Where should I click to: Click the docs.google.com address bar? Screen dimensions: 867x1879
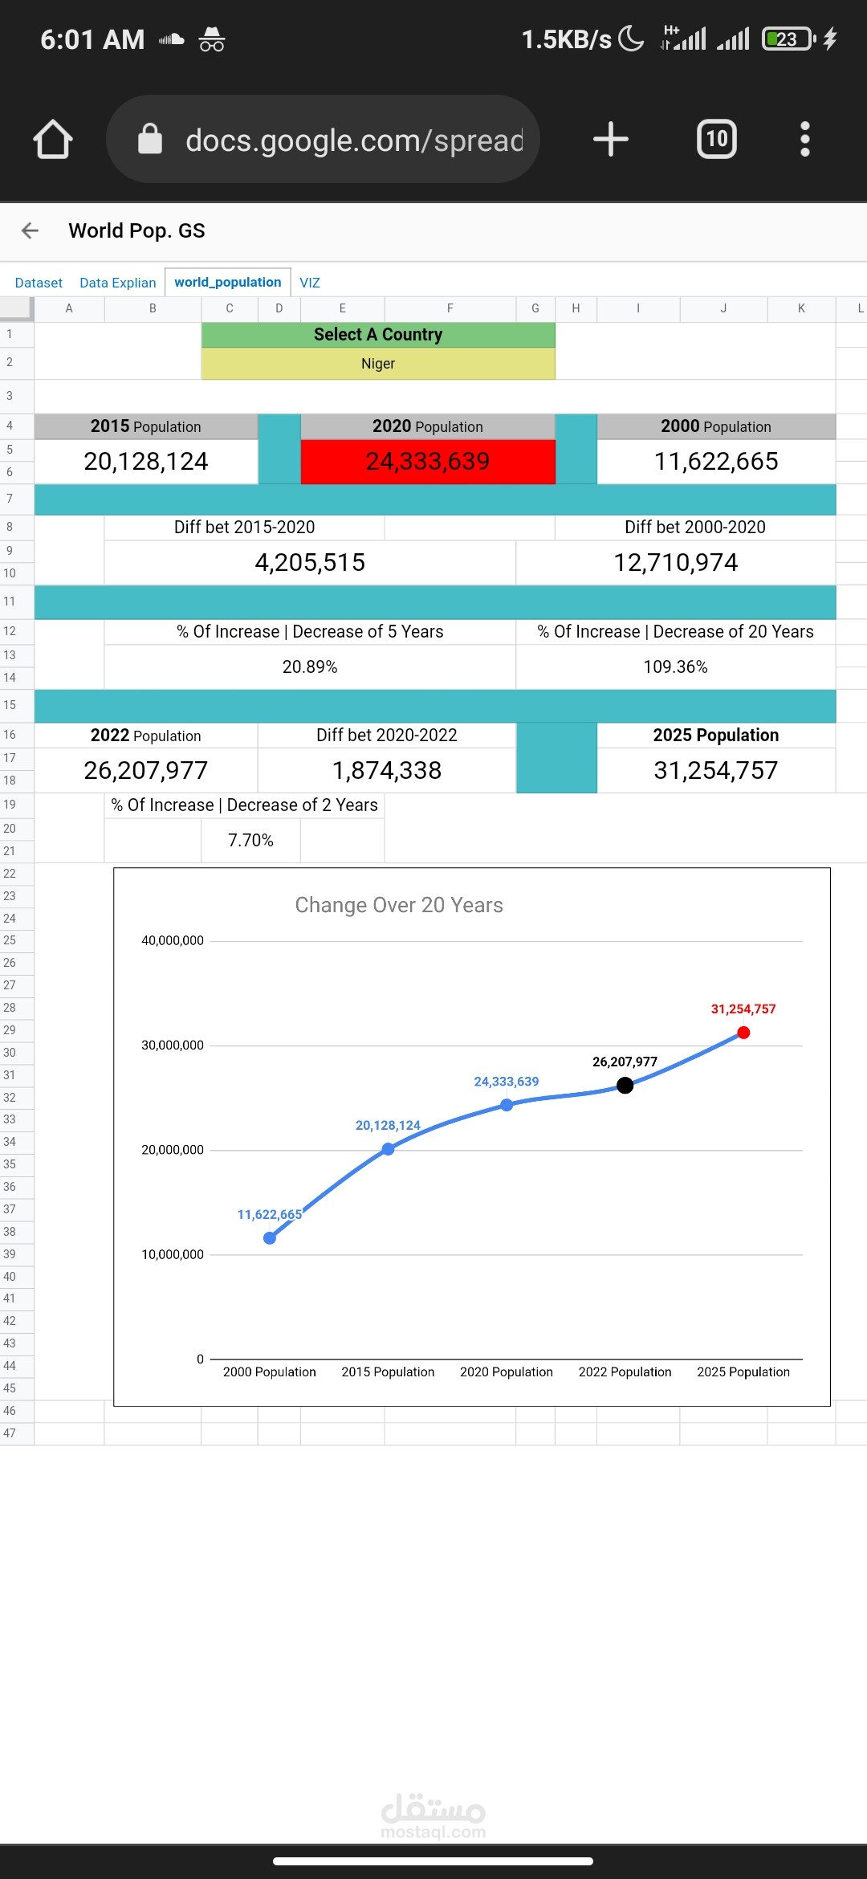pos(353,141)
